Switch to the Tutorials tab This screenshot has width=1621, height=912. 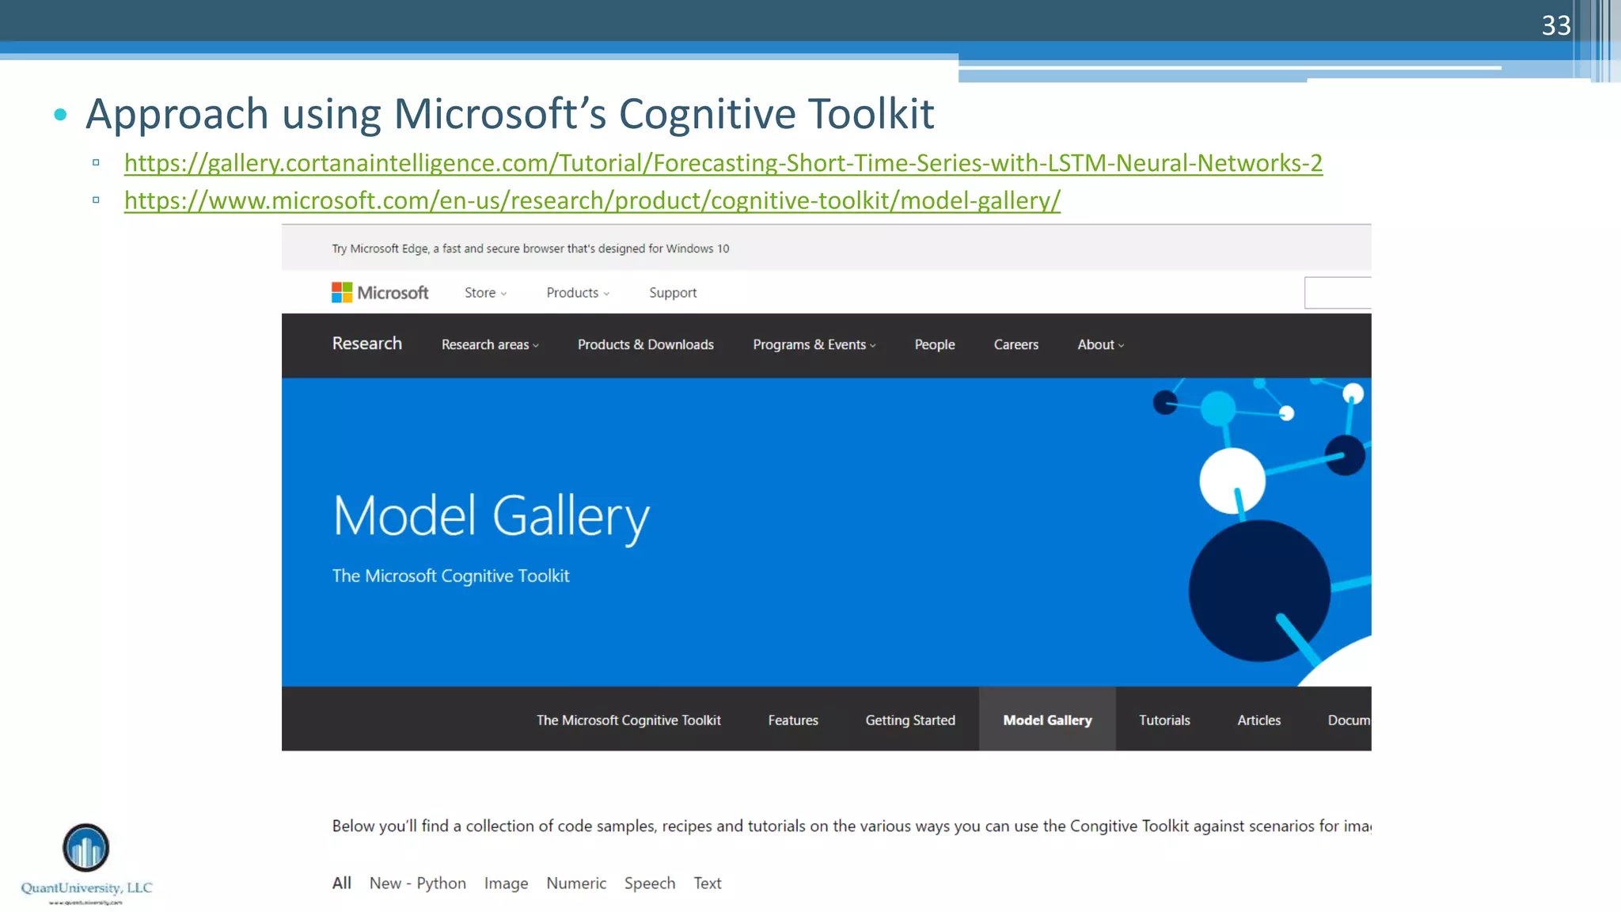[x=1164, y=720]
